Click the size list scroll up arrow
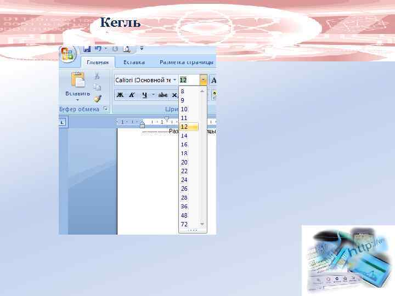 coord(202,91)
